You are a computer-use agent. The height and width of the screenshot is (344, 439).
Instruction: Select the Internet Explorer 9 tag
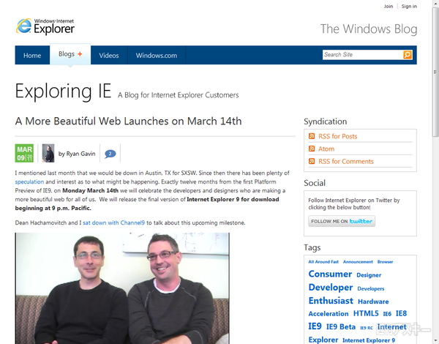[x=369, y=340]
